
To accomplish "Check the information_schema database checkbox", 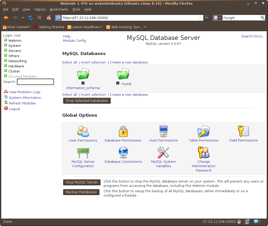I will coord(83,83).
